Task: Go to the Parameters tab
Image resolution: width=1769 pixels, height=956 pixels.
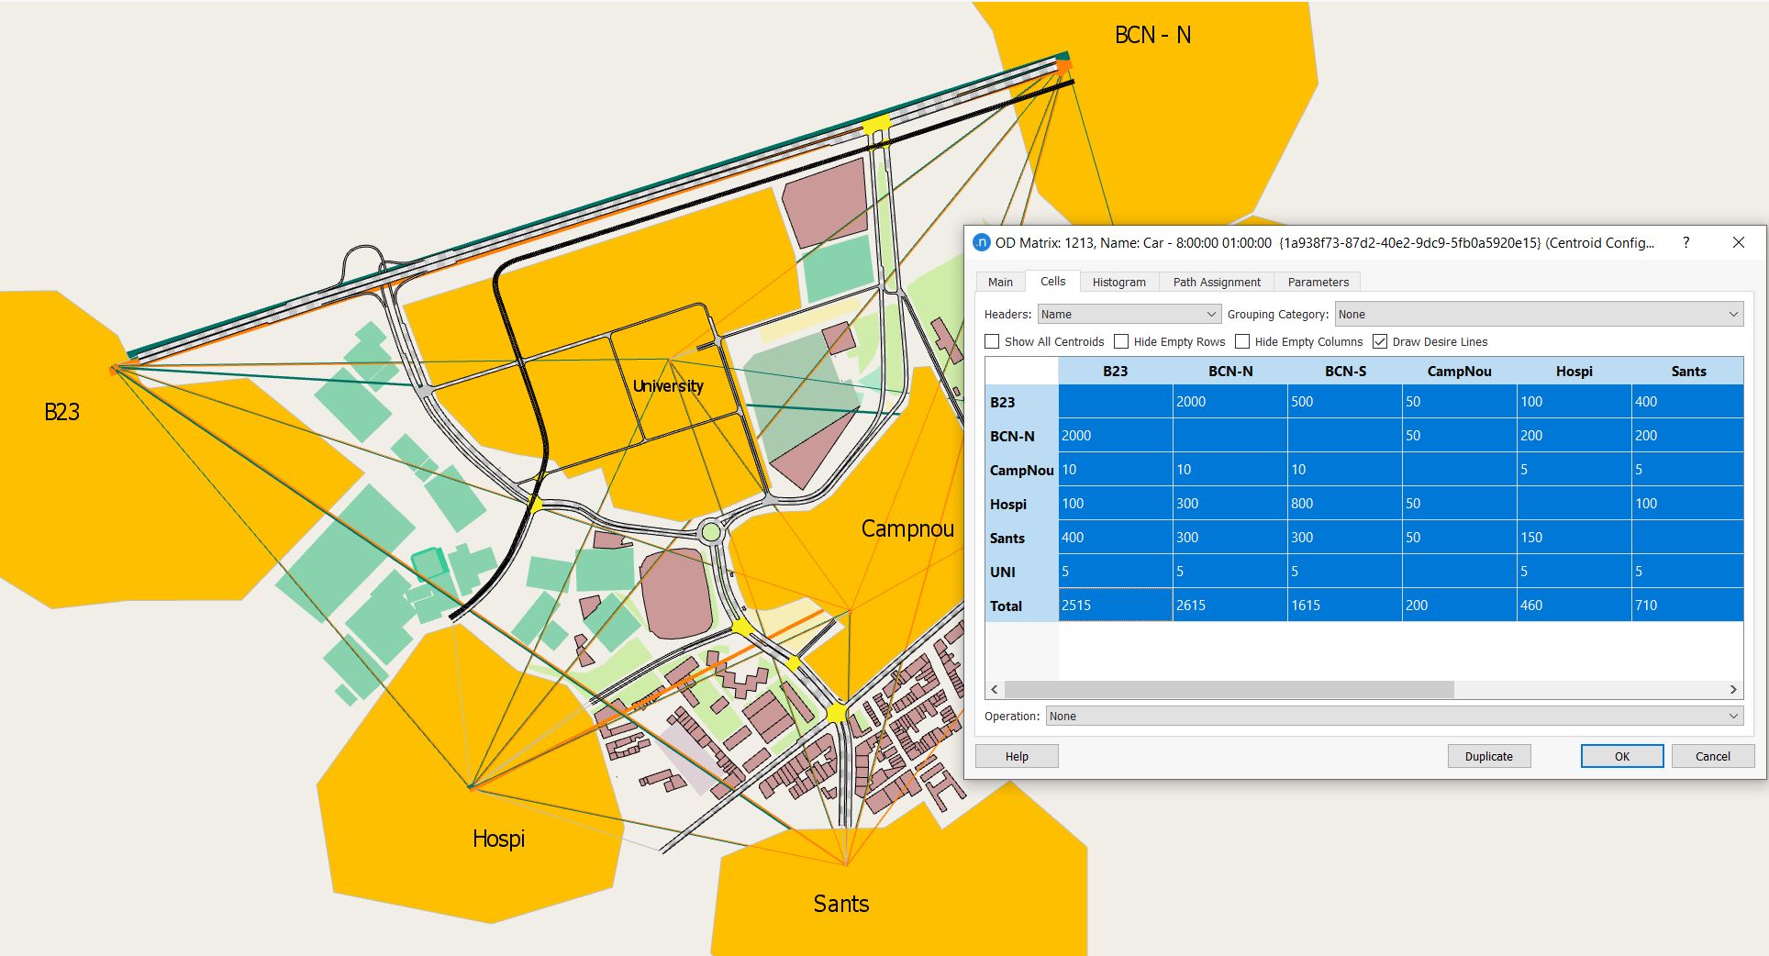Action: (1318, 282)
